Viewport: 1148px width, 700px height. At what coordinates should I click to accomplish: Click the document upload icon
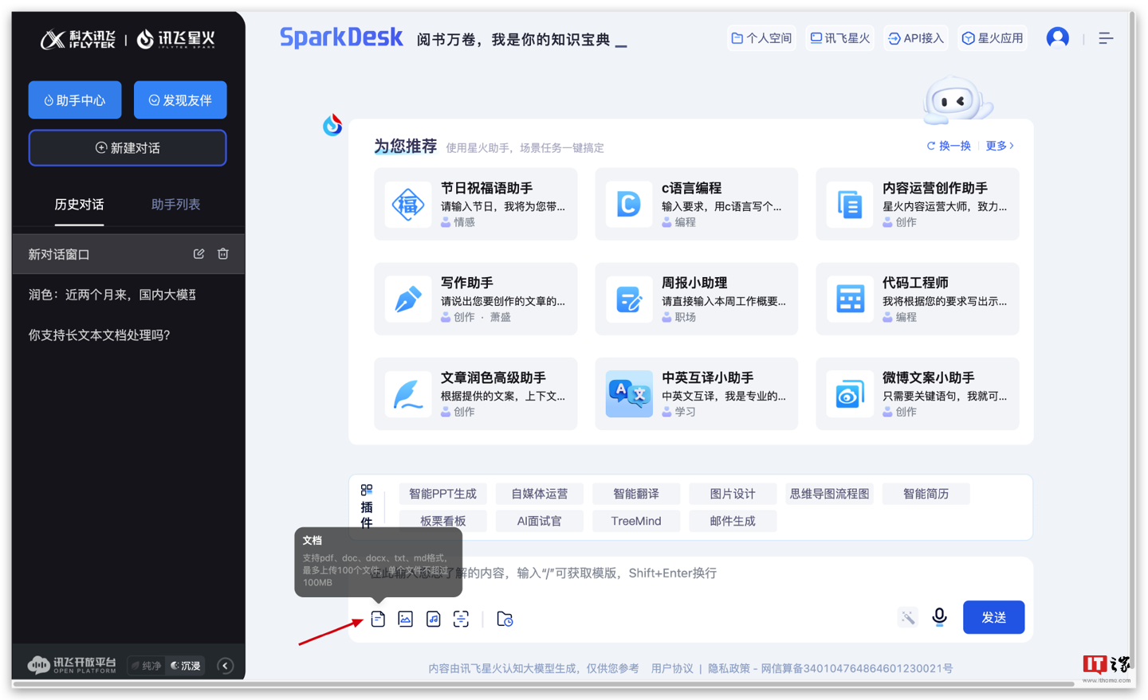378,619
